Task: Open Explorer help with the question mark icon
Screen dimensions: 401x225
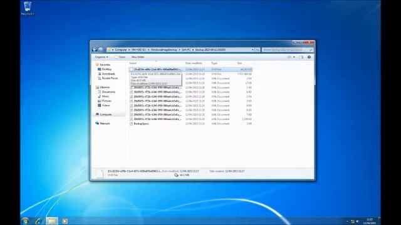Action: pos(309,57)
